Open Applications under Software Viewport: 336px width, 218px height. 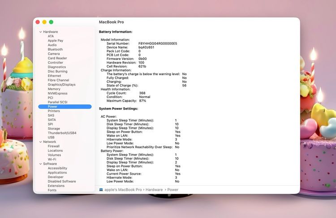click(x=57, y=173)
